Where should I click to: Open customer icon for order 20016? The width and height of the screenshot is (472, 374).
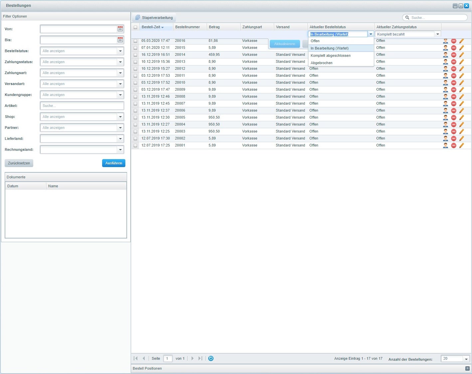pos(445,41)
